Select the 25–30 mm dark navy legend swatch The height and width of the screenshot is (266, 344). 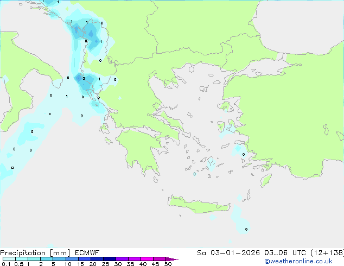[110, 259]
